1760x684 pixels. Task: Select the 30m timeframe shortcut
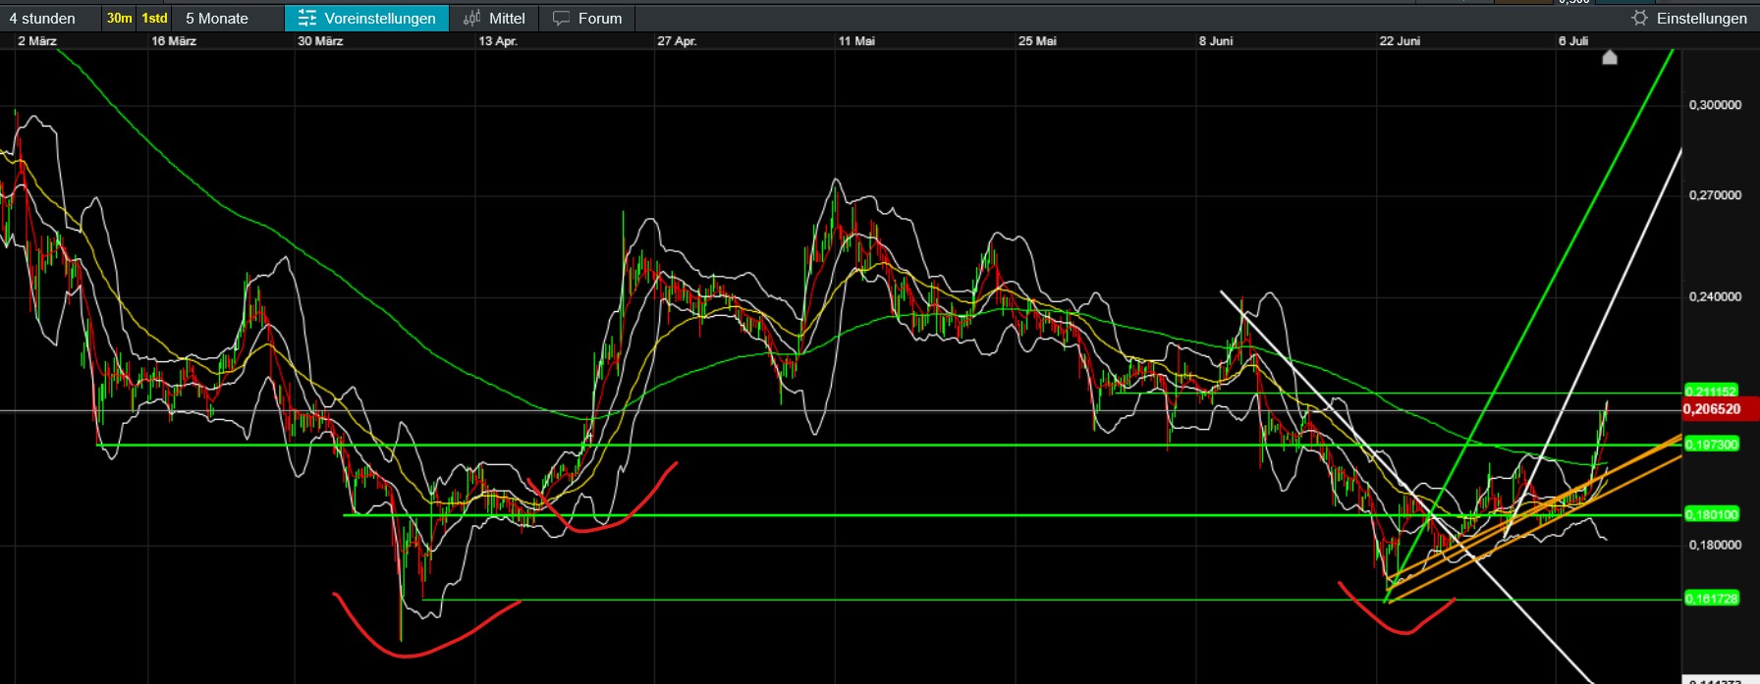point(119,19)
